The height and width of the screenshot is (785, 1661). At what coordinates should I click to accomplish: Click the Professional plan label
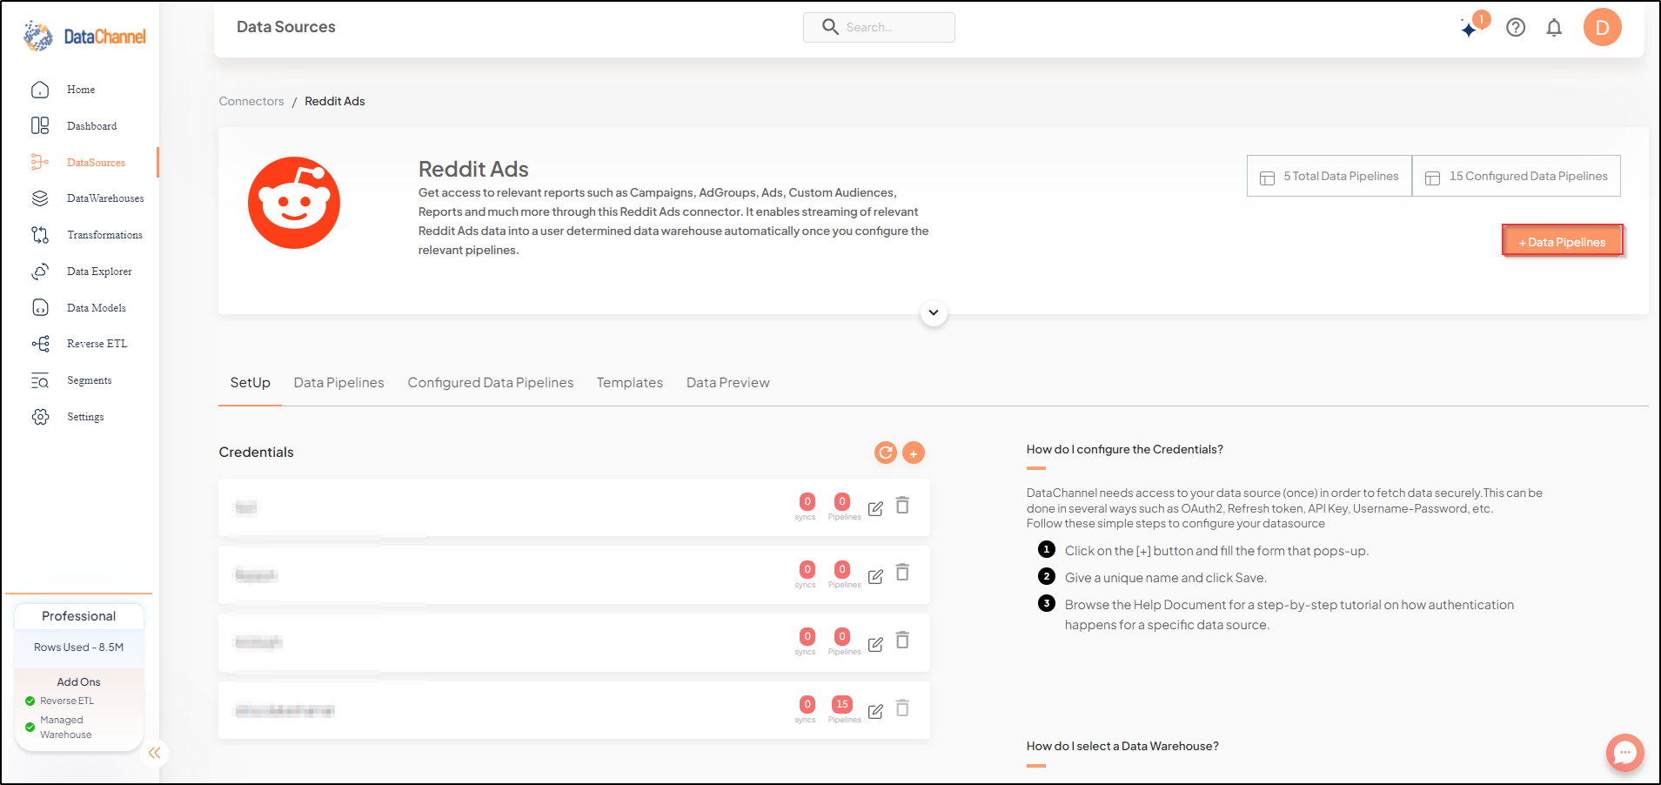click(x=79, y=616)
